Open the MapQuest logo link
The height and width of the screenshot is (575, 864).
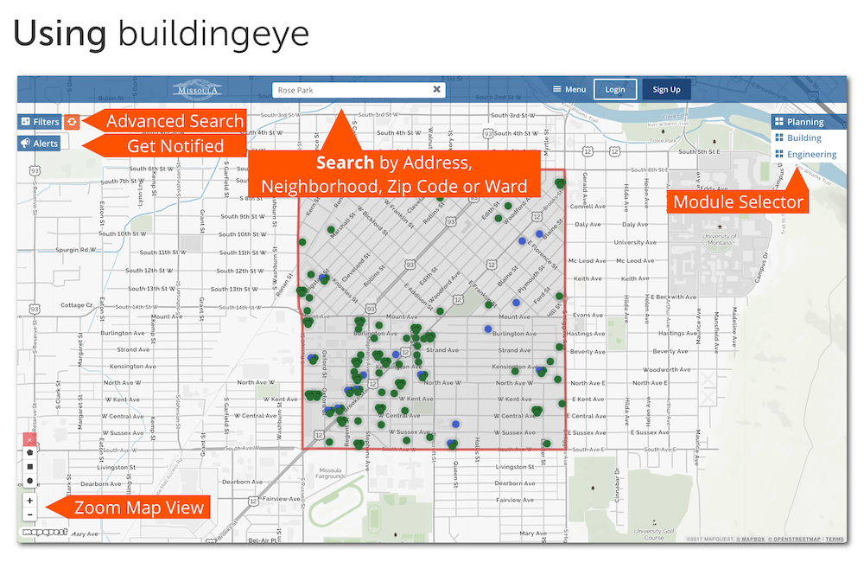[x=45, y=532]
